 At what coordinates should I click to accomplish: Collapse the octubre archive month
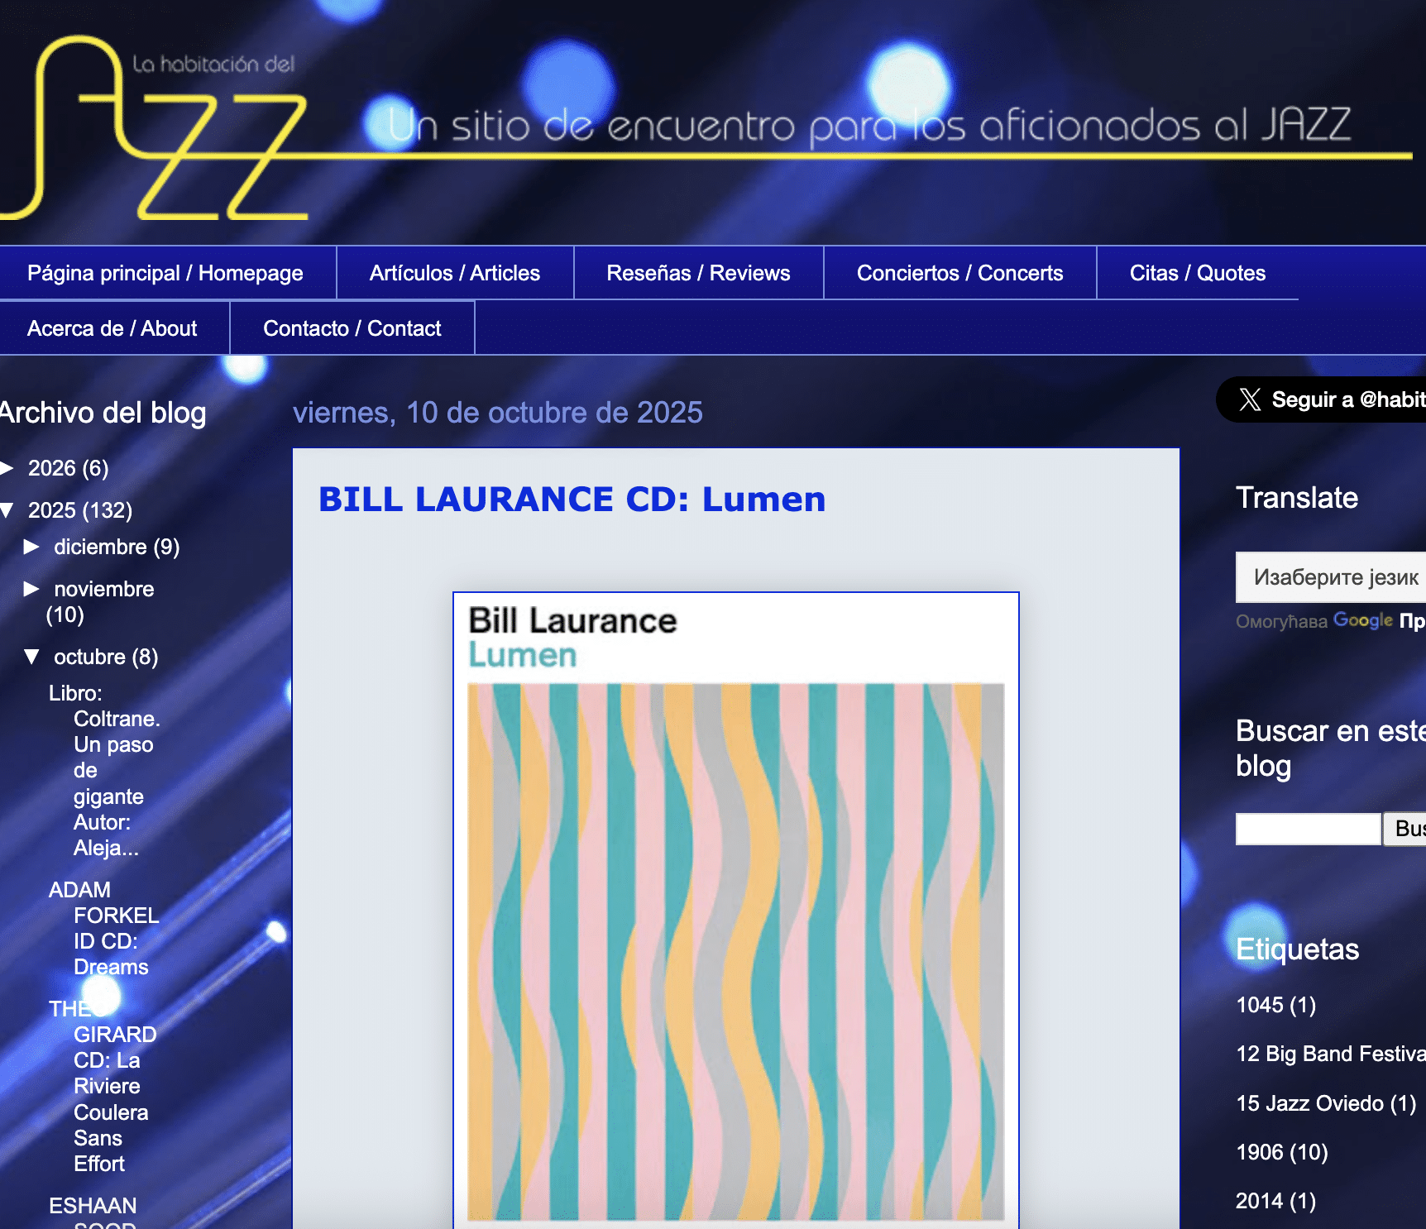pos(31,657)
